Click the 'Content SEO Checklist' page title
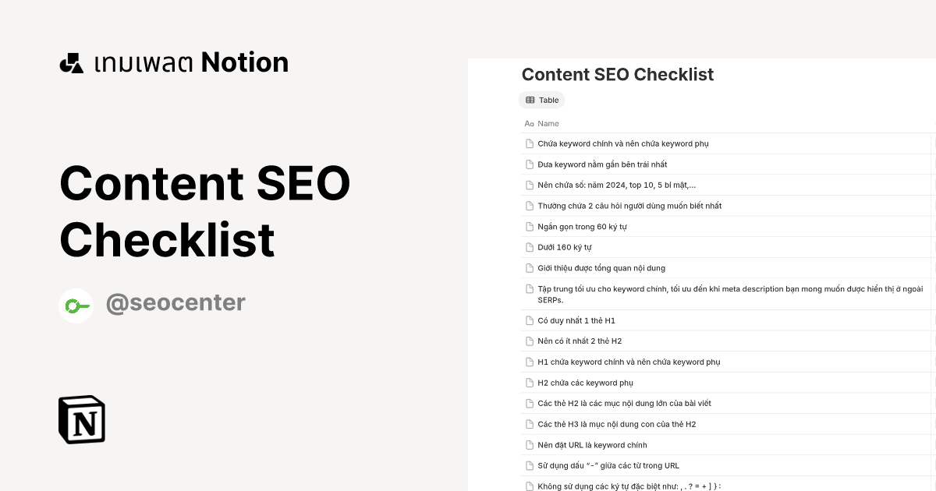Image resolution: width=936 pixels, height=491 pixels. pos(618,75)
